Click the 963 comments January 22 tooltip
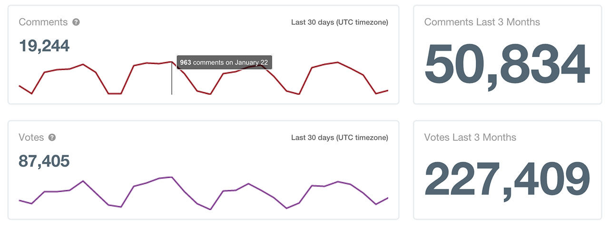Screen dimensions: 609x226 (225, 63)
